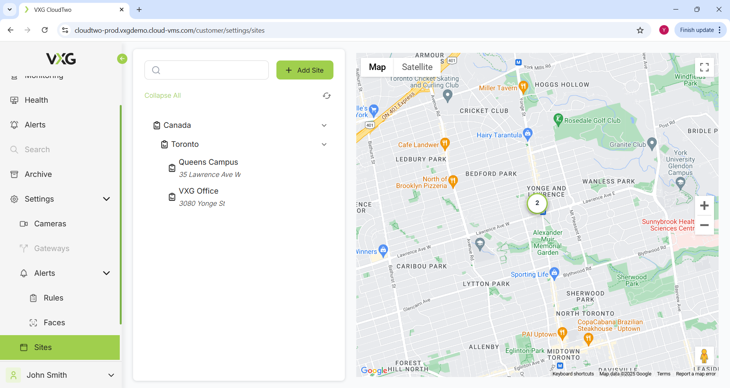Collapse the Toronto tree node
This screenshot has width=730, height=388.
pos(324,145)
